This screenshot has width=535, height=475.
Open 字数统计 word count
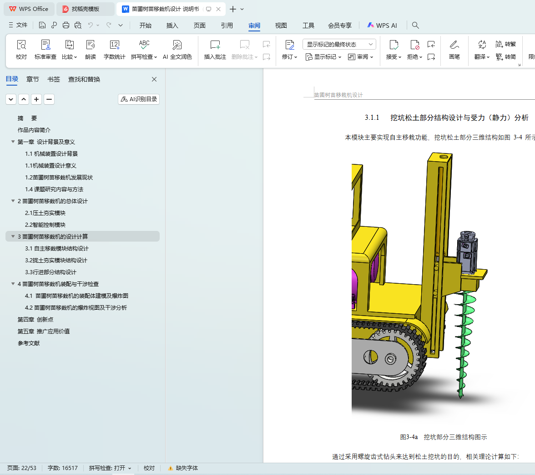pos(114,50)
